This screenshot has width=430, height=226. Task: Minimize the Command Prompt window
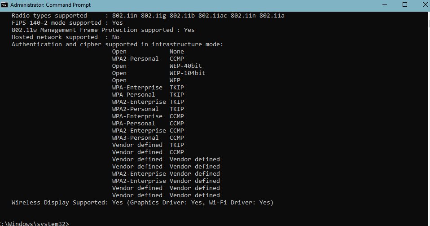[385, 4]
